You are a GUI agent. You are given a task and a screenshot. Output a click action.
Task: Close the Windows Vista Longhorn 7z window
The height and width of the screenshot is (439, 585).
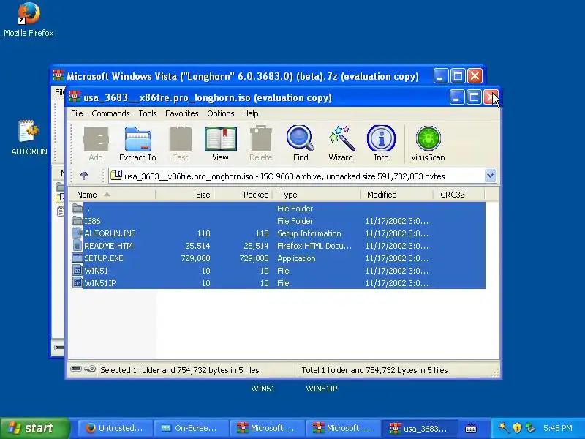[x=475, y=76]
